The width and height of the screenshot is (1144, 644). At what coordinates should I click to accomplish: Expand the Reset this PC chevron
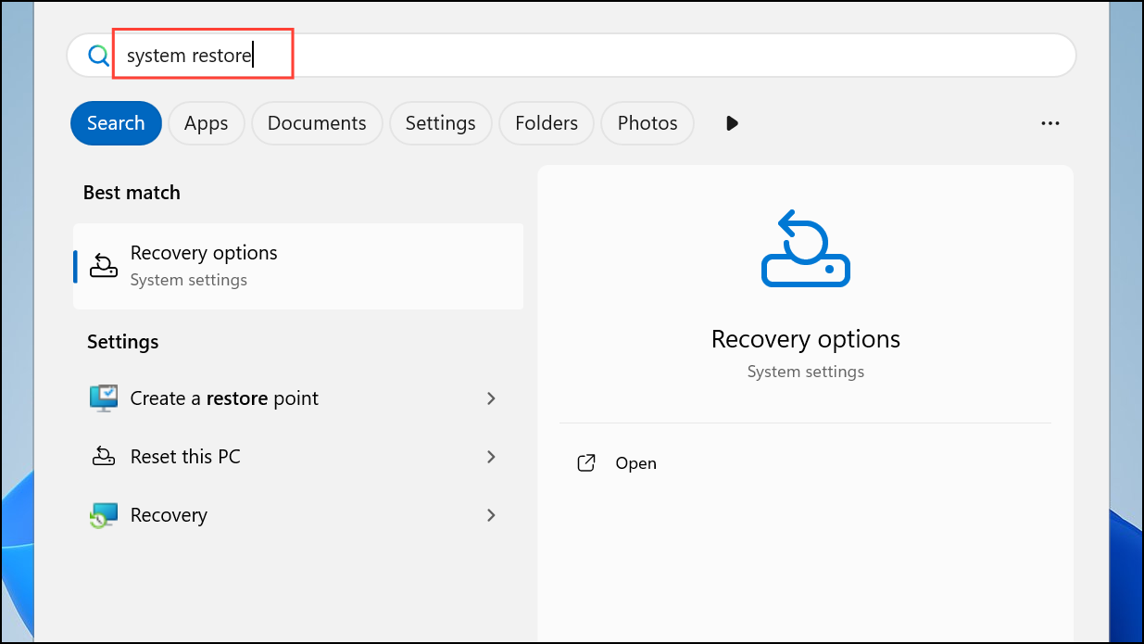click(x=491, y=457)
